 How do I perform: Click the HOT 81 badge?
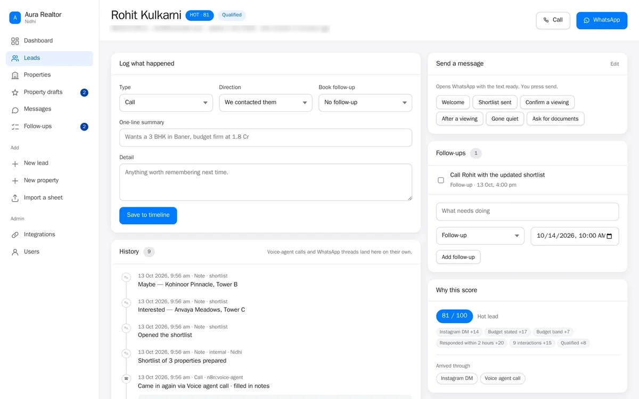200,15
